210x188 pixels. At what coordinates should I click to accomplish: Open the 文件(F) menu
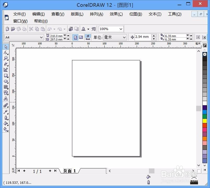coord(19,14)
